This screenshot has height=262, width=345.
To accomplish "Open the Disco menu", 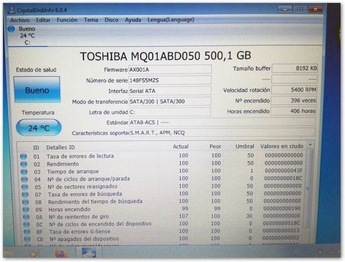I will click(112, 20).
